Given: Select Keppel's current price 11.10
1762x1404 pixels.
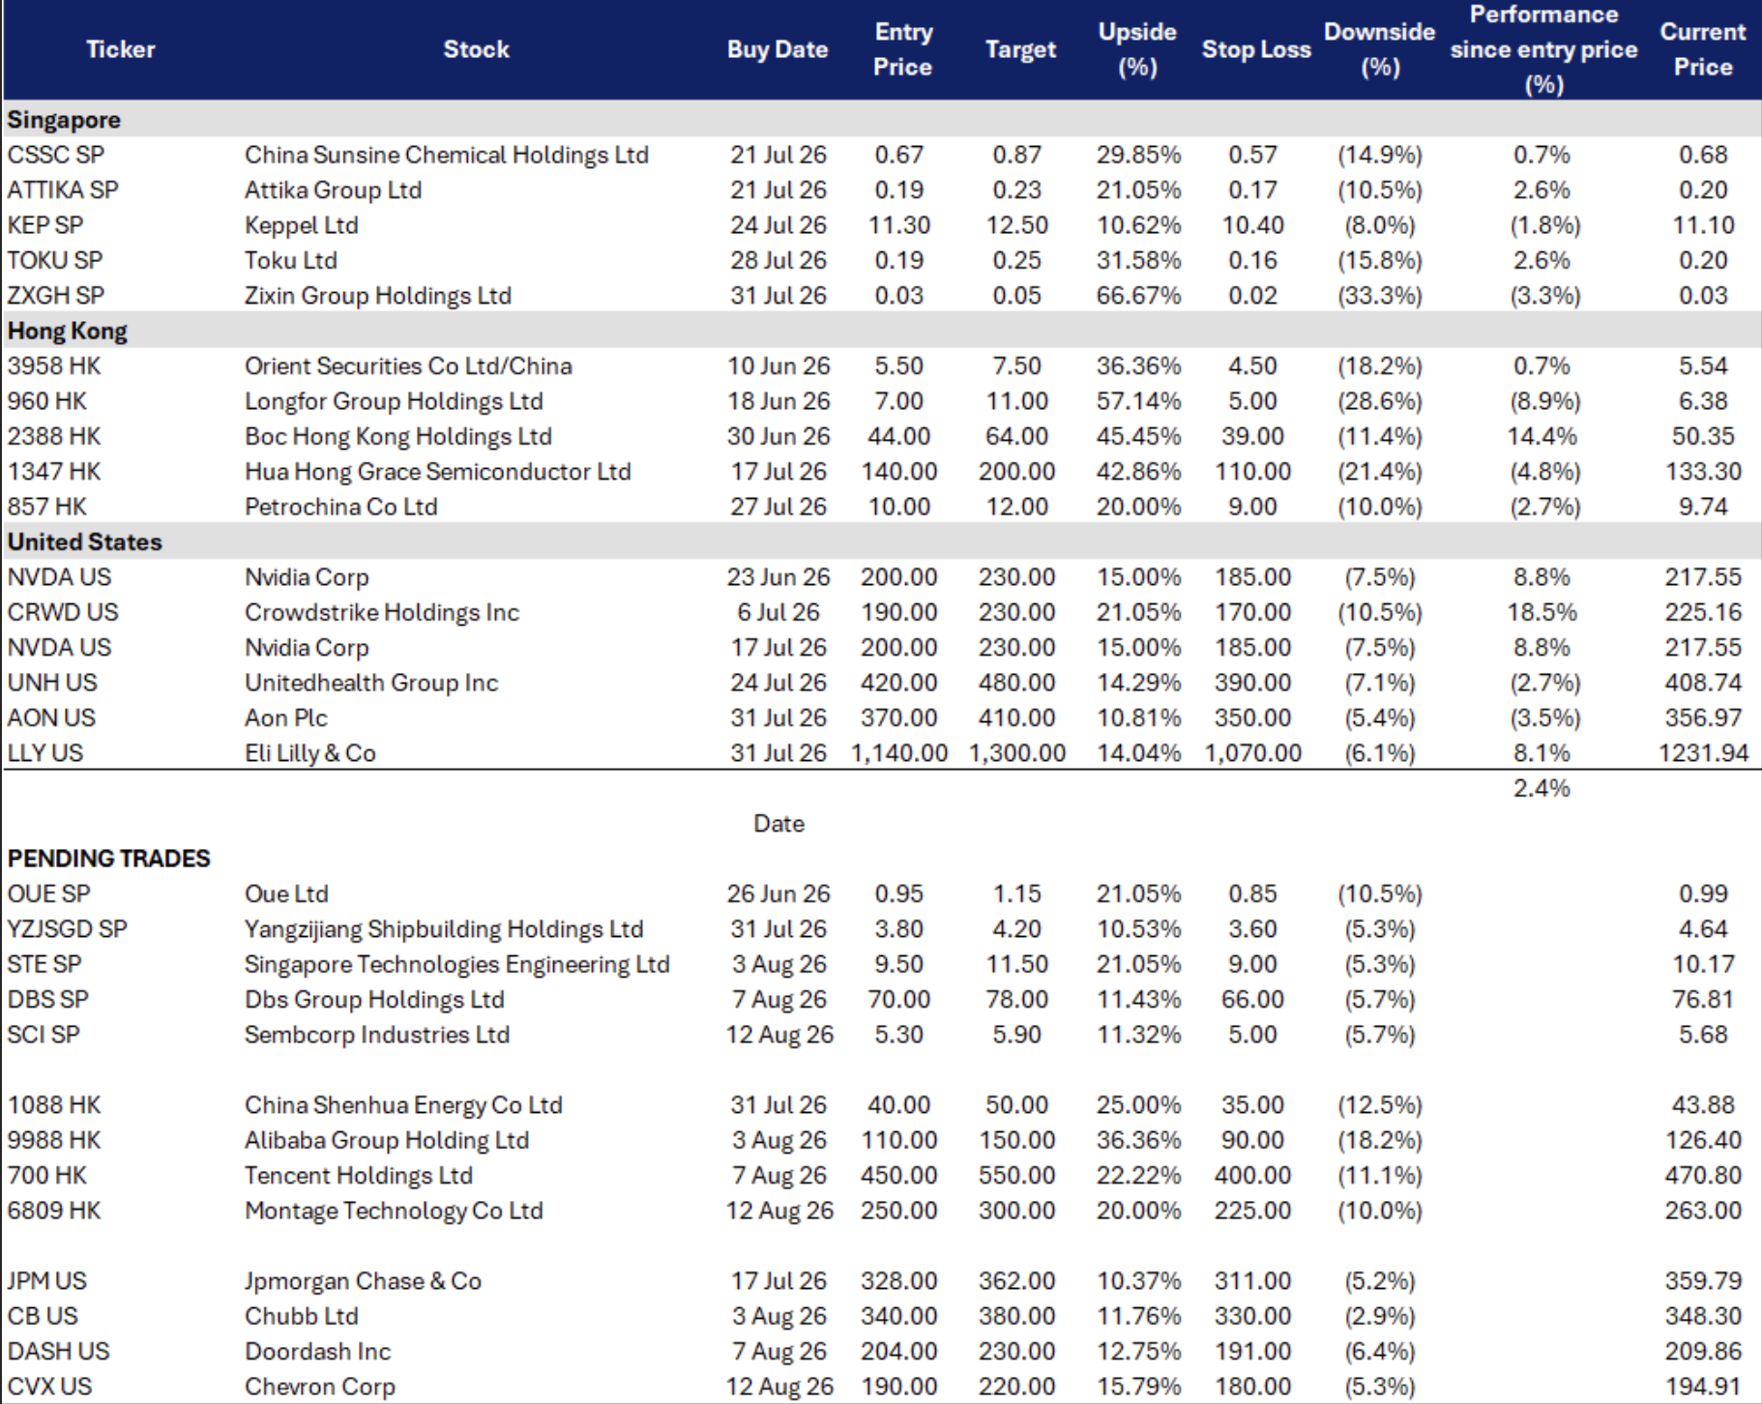Looking at the screenshot, I should point(1704,225).
